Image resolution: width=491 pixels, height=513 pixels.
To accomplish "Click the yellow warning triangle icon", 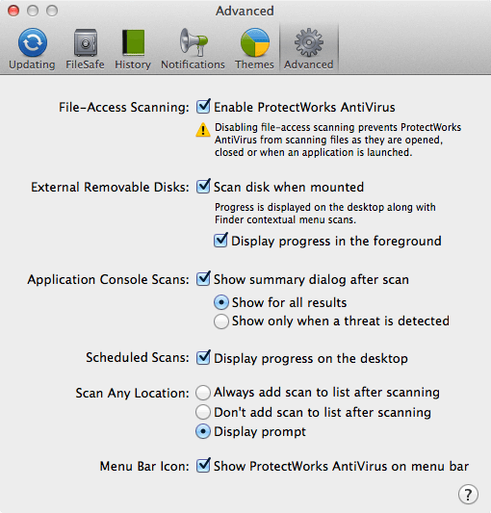I will (203, 130).
